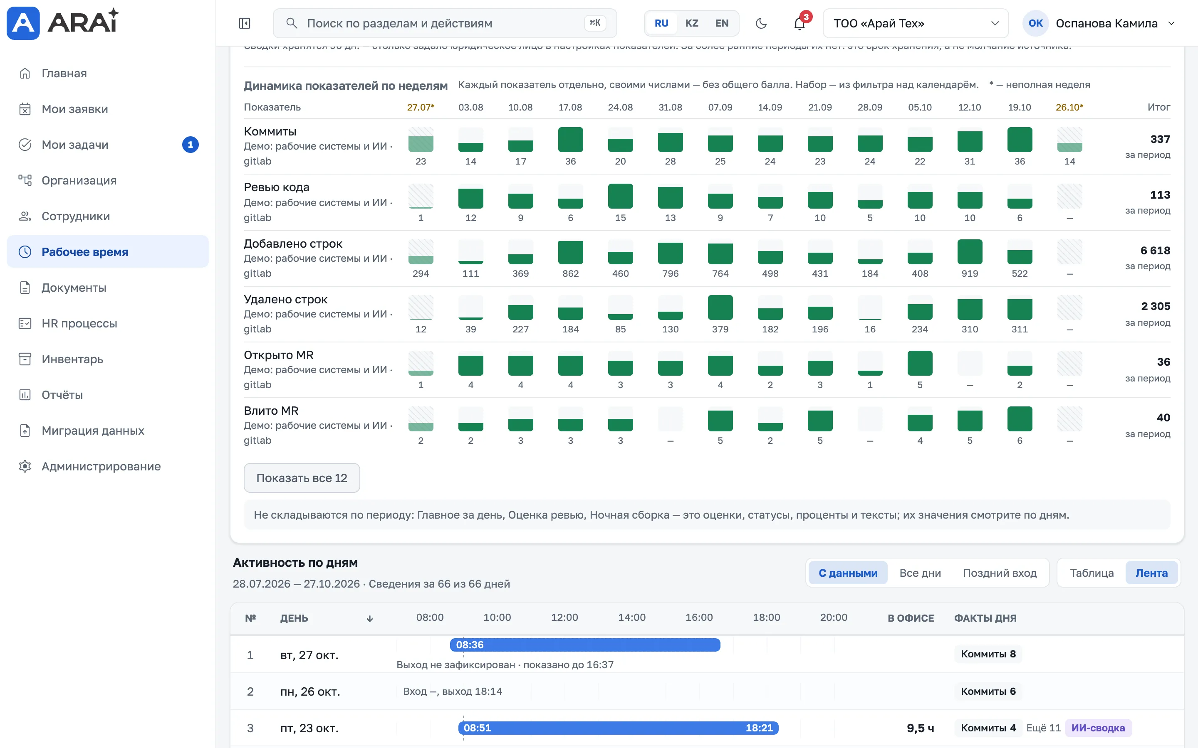Screen dimensions: 1198x748
Task: Click search field Поиск по разделам
Action: pyautogui.click(x=445, y=23)
